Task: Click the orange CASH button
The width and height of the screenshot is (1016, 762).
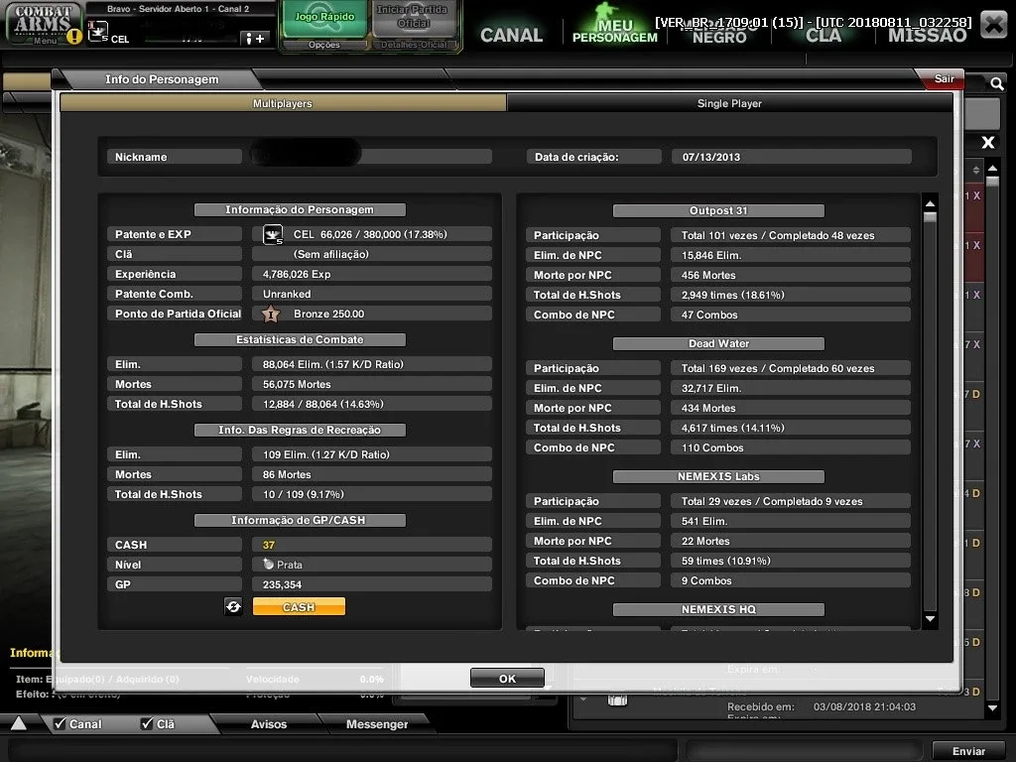Action: 299,606
